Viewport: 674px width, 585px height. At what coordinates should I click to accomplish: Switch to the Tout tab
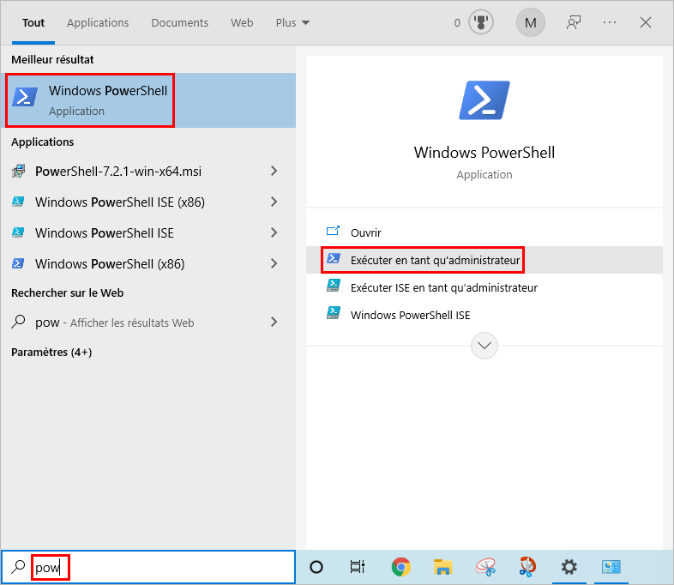[x=33, y=22]
